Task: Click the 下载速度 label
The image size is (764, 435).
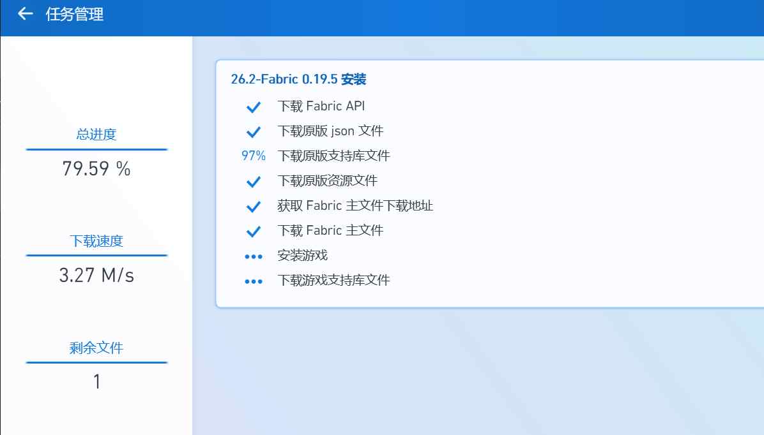Action: (x=96, y=241)
